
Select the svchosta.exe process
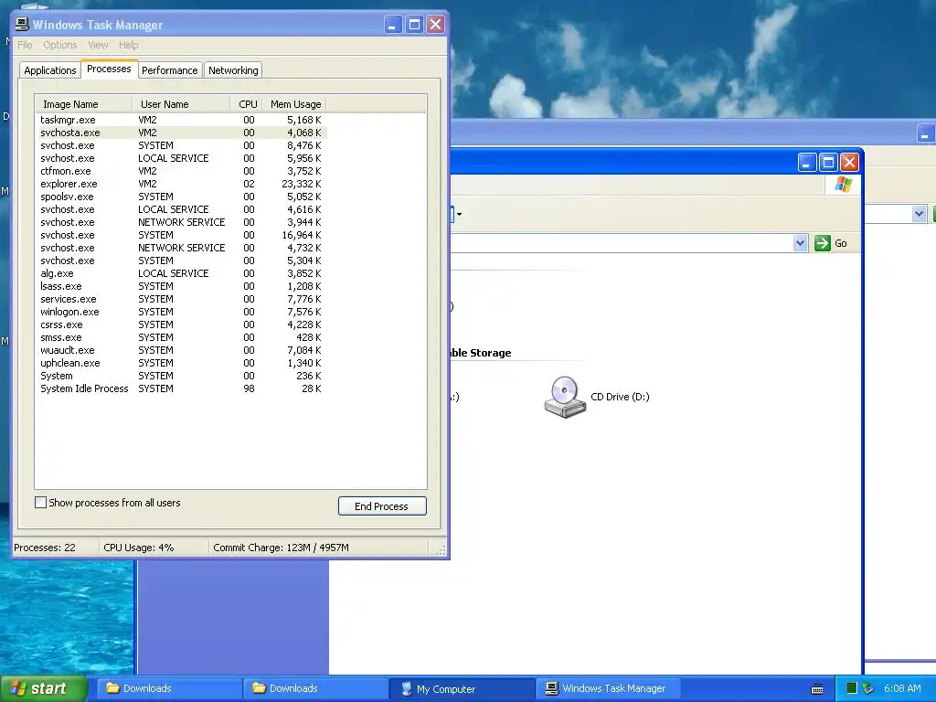tap(181, 133)
